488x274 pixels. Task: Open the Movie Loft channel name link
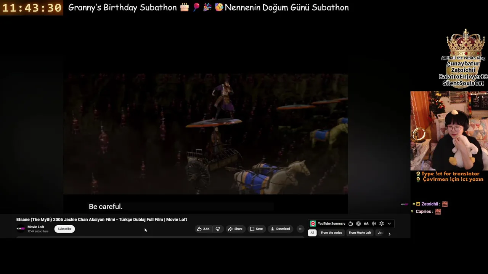pyautogui.click(x=36, y=227)
